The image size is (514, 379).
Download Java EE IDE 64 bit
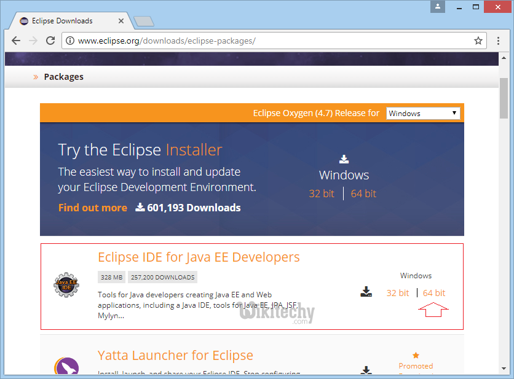click(434, 293)
